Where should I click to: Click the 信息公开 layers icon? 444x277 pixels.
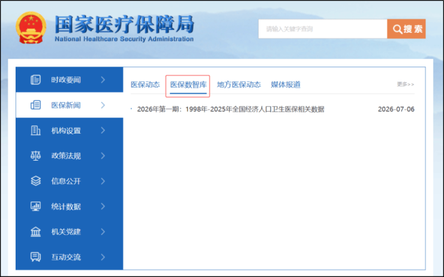(35, 181)
